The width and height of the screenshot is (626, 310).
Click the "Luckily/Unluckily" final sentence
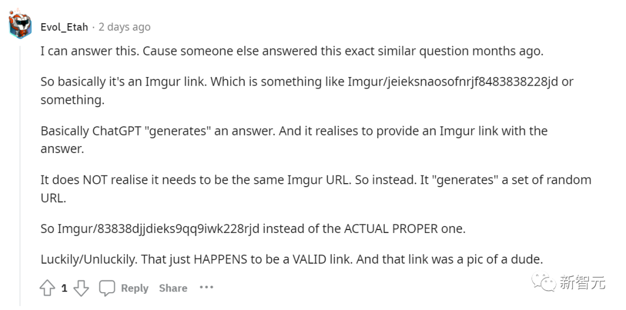(x=290, y=259)
